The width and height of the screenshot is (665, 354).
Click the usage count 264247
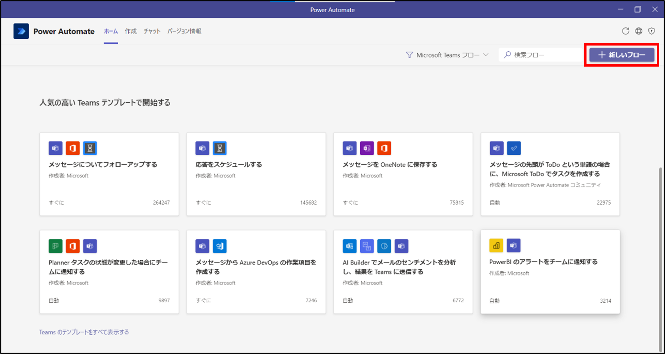161,202
